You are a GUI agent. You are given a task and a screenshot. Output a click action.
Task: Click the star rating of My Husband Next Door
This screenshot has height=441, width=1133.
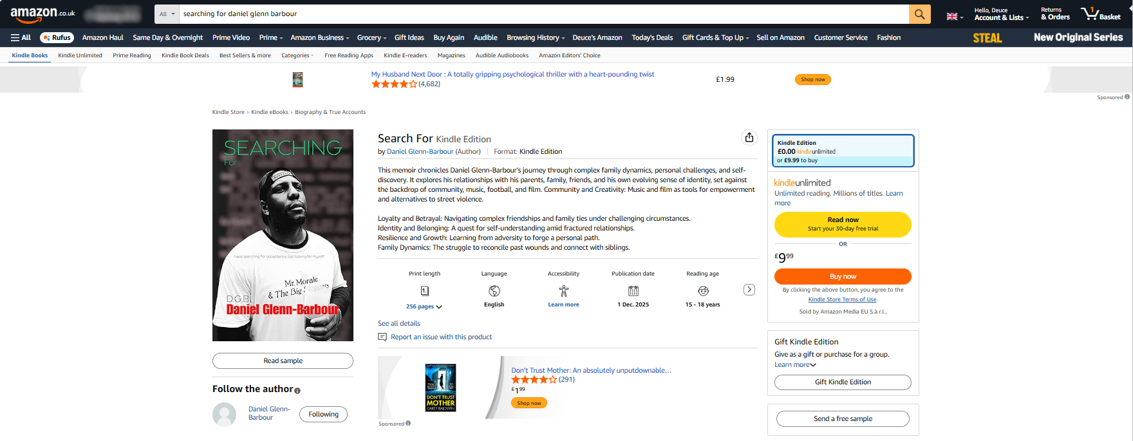click(x=394, y=84)
